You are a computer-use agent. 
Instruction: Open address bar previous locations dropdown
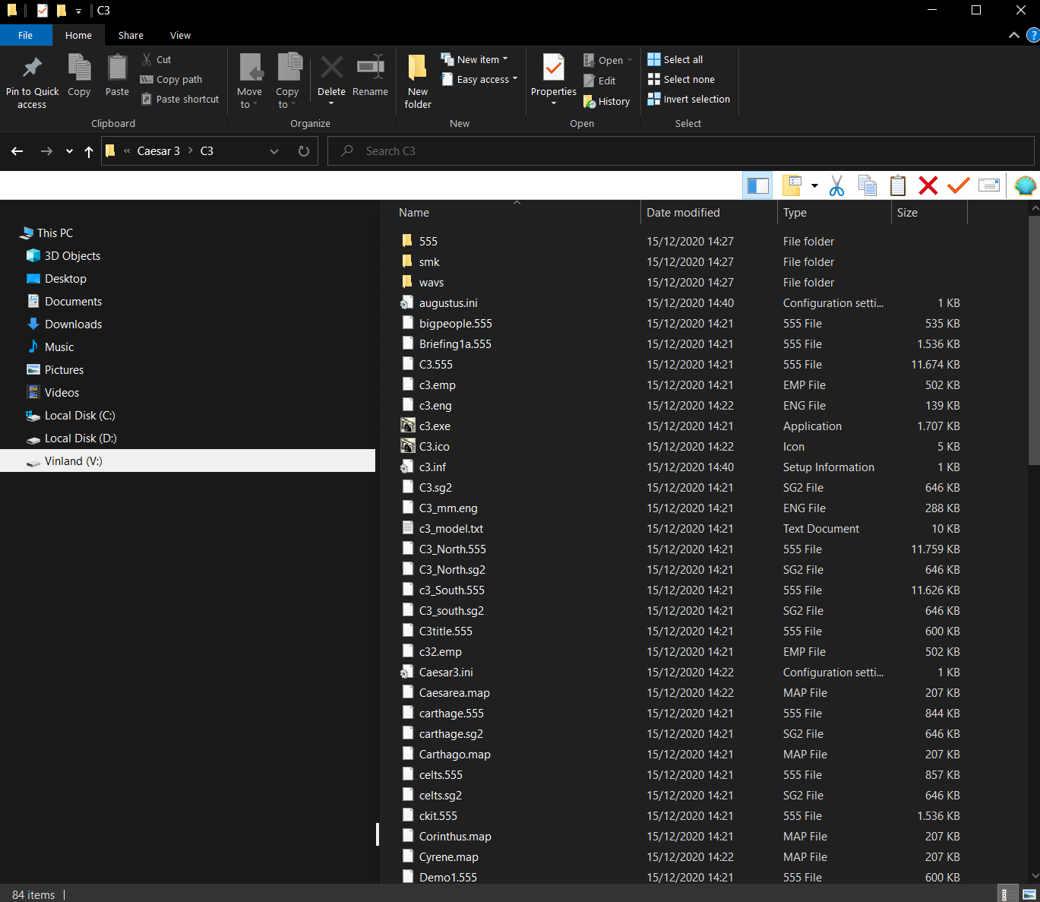(274, 151)
